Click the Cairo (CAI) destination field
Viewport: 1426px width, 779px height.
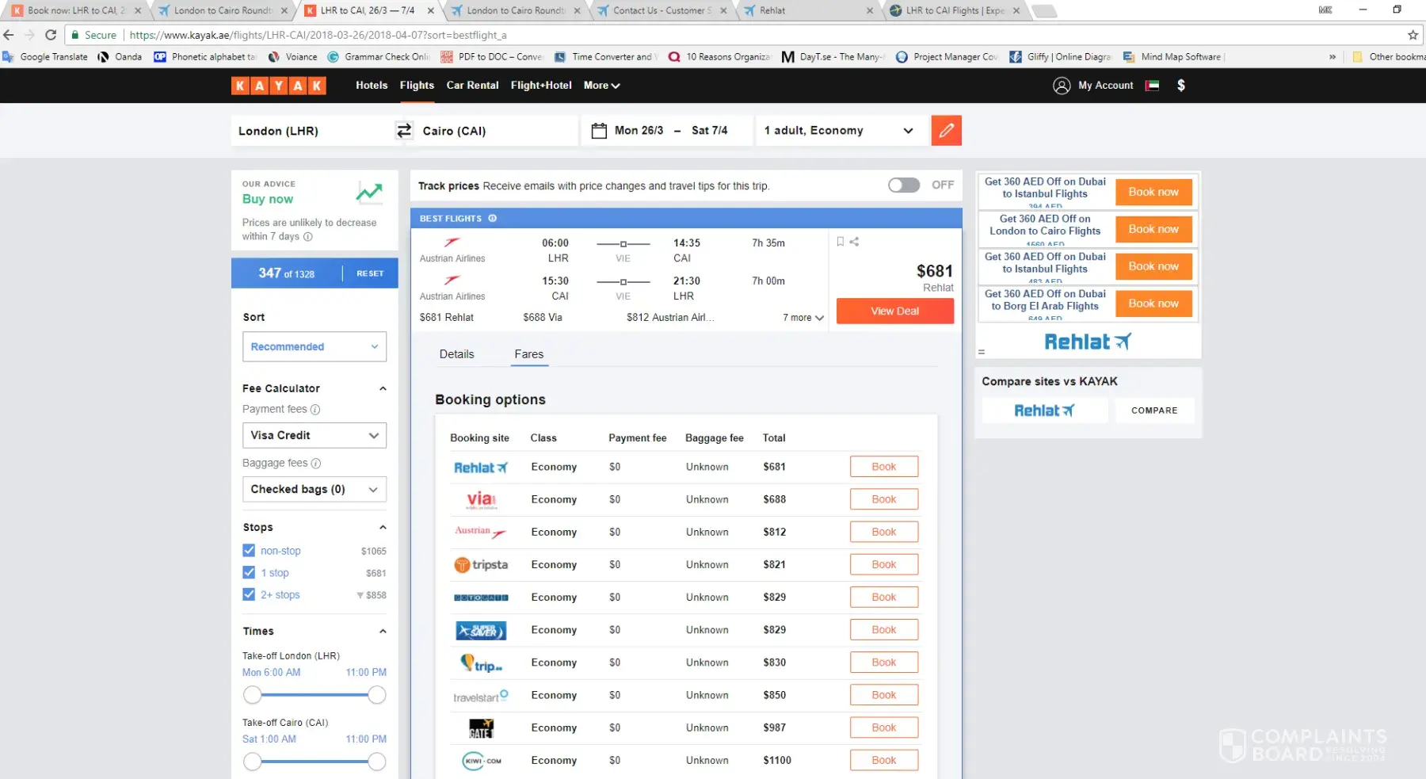point(497,131)
